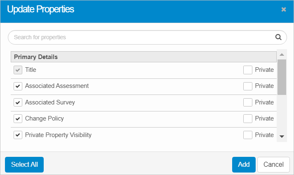Mark Change Policy as Private

[248, 119]
